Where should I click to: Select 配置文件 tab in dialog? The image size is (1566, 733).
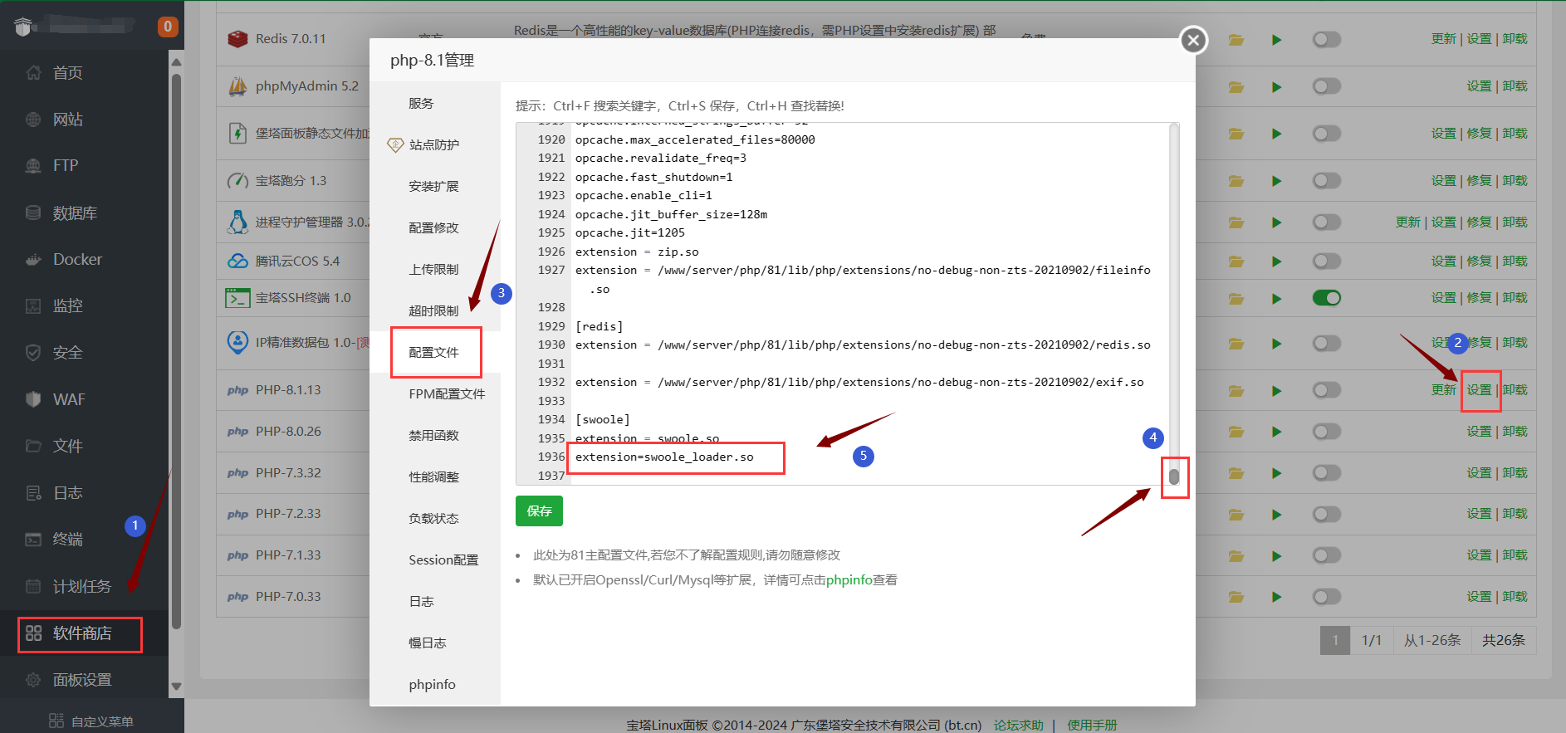click(x=435, y=352)
